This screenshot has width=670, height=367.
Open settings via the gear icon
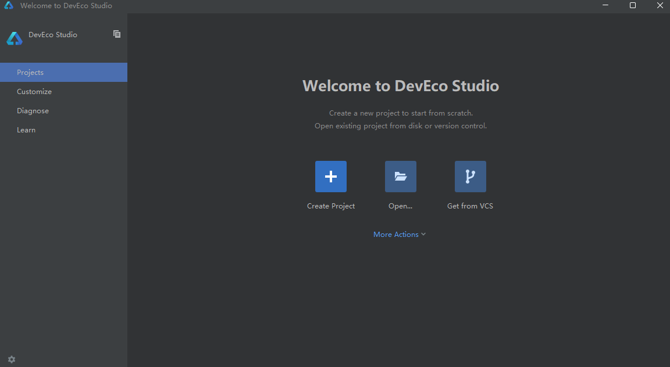click(12, 359)
